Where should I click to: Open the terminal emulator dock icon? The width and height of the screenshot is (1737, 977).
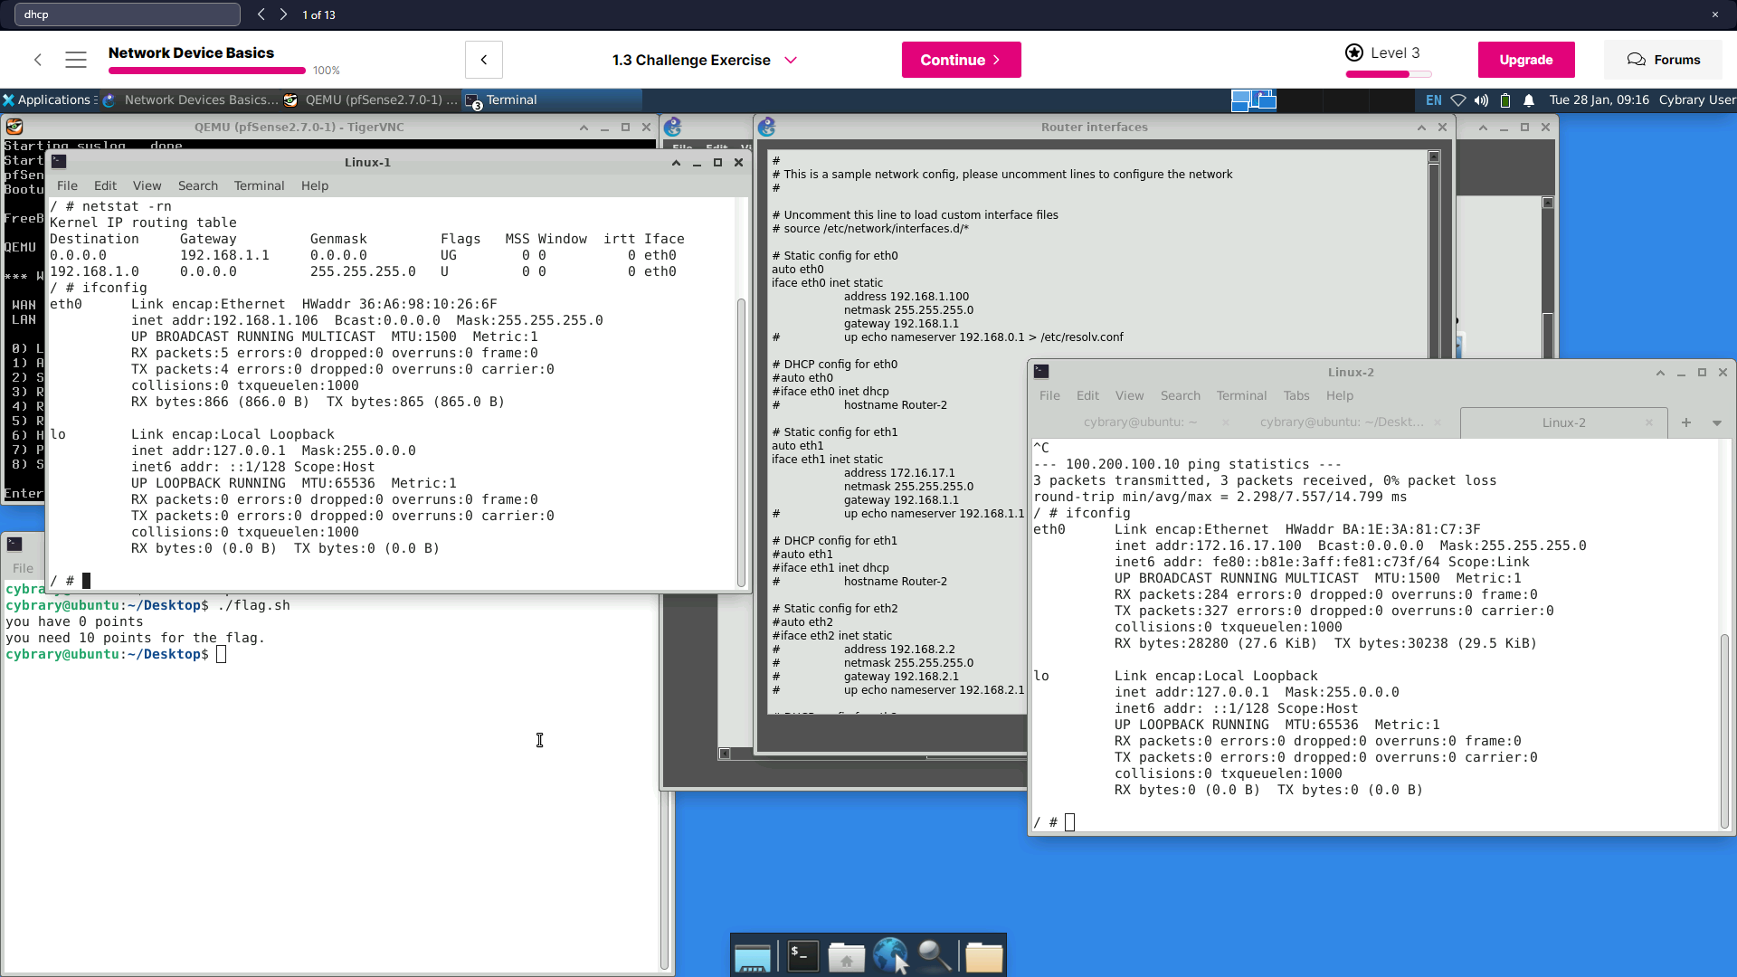click(802, 955)
